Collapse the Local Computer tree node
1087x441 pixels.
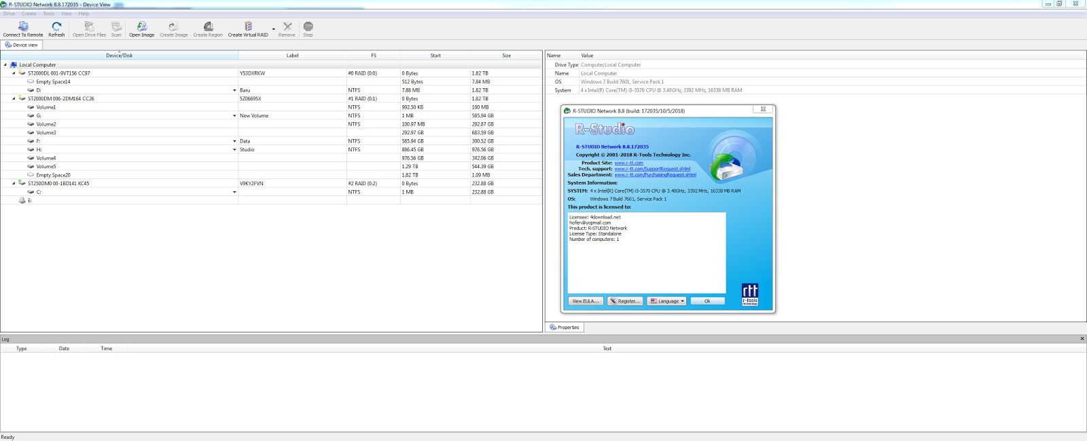pyautogui.click(x=5, y=65)
